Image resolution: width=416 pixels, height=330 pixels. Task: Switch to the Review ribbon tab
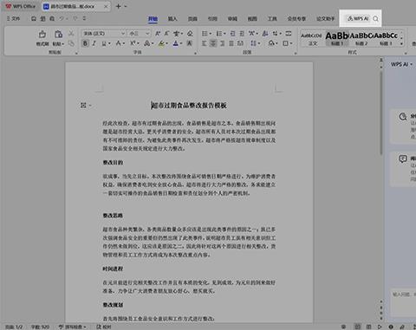(x=232, y=19)
